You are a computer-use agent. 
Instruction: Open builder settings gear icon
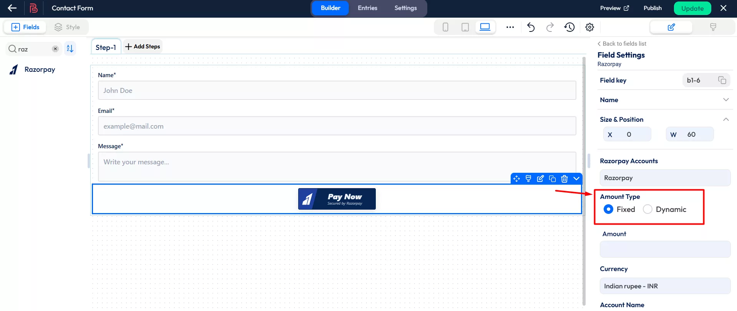tap(589, 27)
